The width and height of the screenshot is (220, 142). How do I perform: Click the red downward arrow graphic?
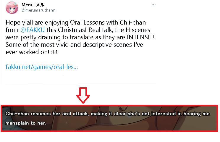click(83, 95)
